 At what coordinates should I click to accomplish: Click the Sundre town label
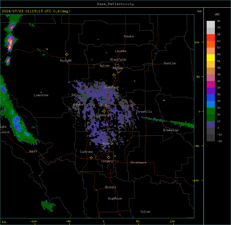[x=78, y=104]
